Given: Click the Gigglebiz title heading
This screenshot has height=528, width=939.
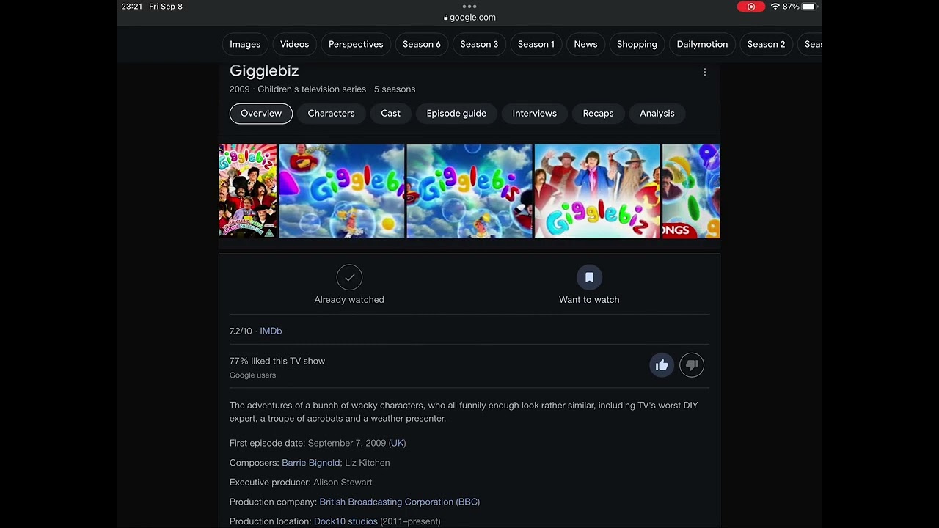Looking at the screenshot, I should [x=264, y=71].
